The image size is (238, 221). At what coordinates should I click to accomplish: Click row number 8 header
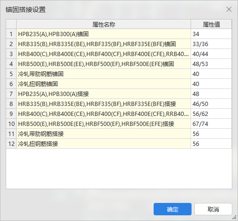(x=11, y=104)
